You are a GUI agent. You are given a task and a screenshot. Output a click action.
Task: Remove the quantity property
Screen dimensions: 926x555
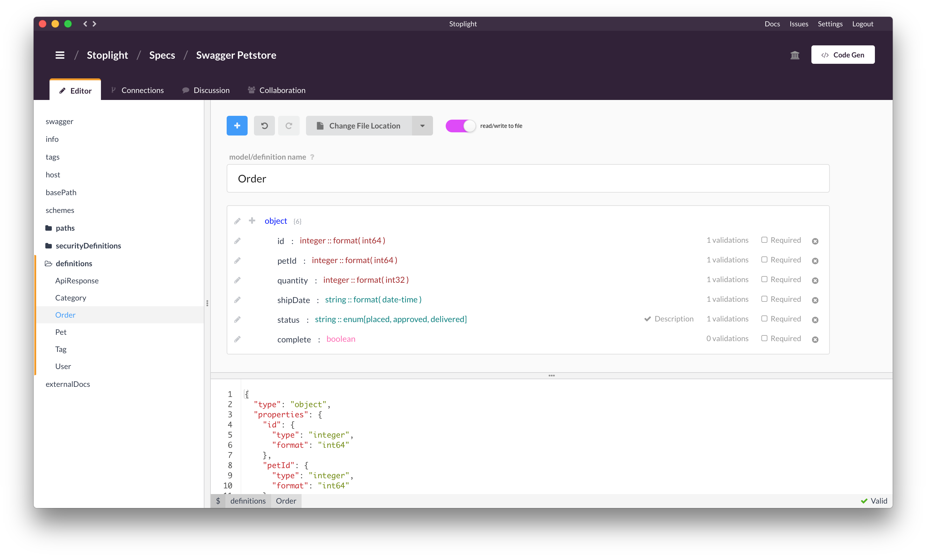pos(815,281)
